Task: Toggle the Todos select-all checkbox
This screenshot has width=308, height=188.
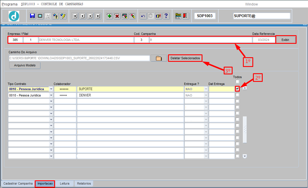Action: [237, 81]
